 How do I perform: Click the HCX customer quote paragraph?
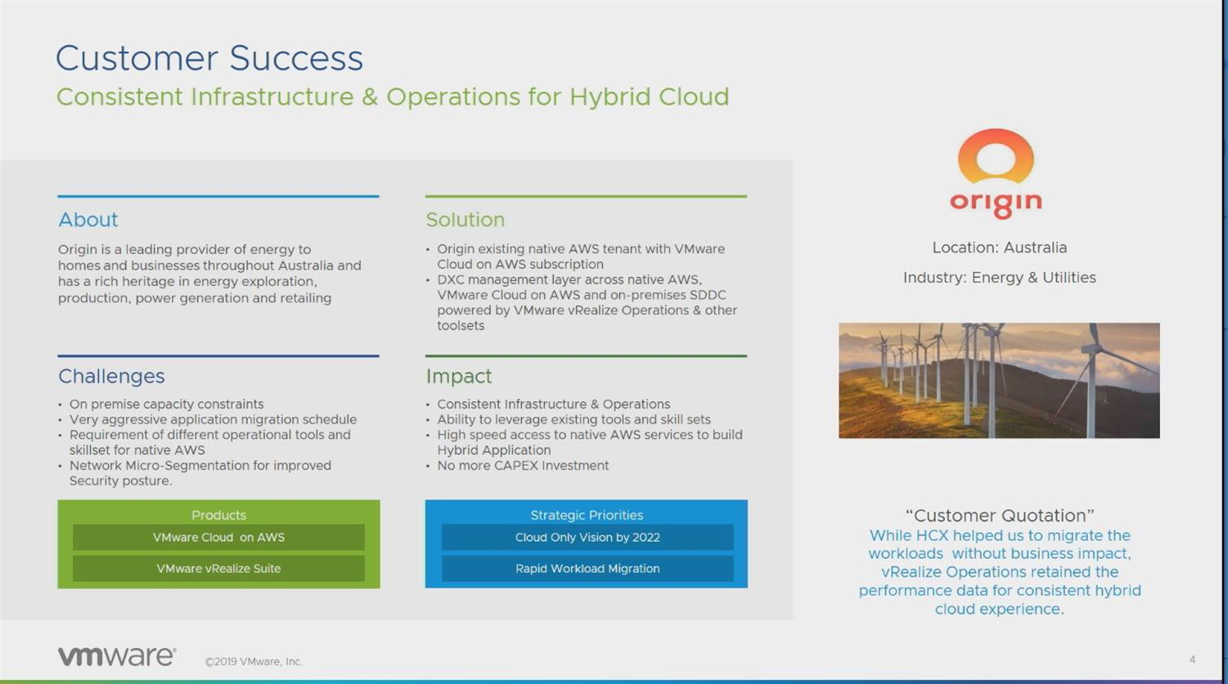999,572
